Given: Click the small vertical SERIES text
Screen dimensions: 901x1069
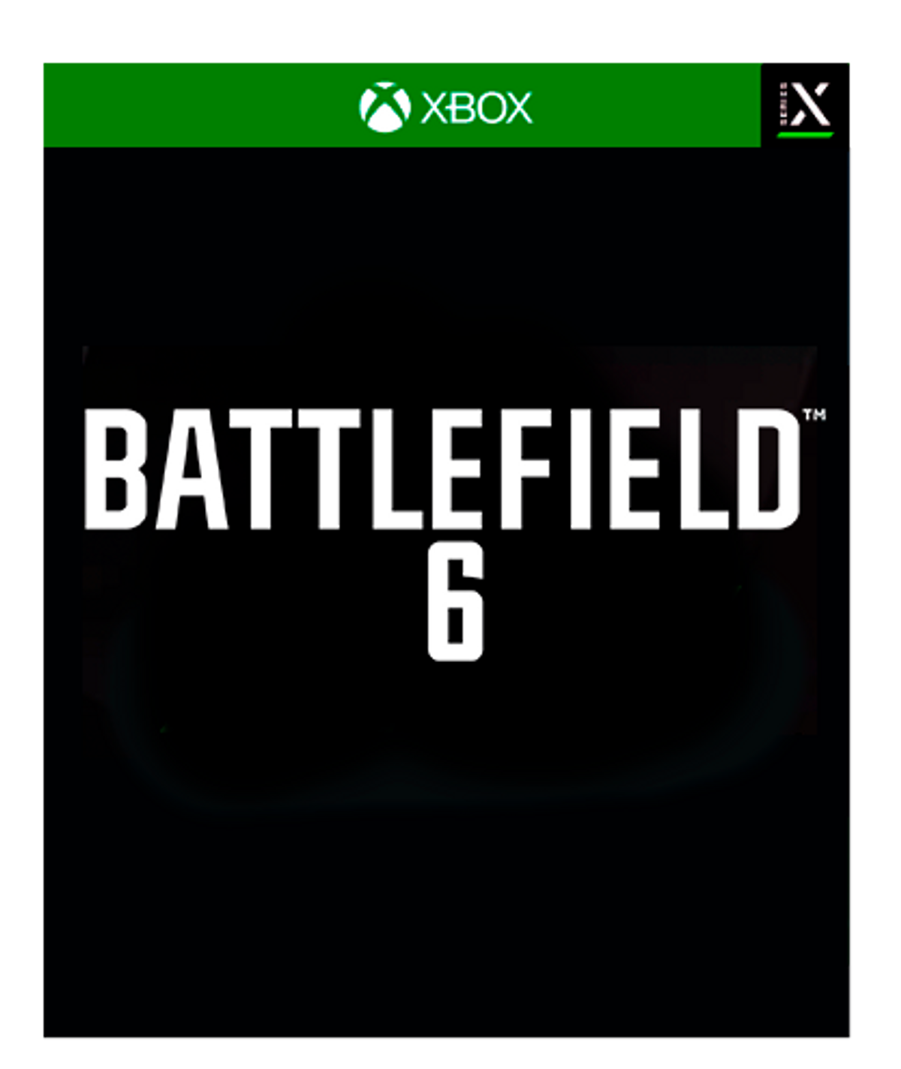Looking at the screenshot, I should pos(783,105).
